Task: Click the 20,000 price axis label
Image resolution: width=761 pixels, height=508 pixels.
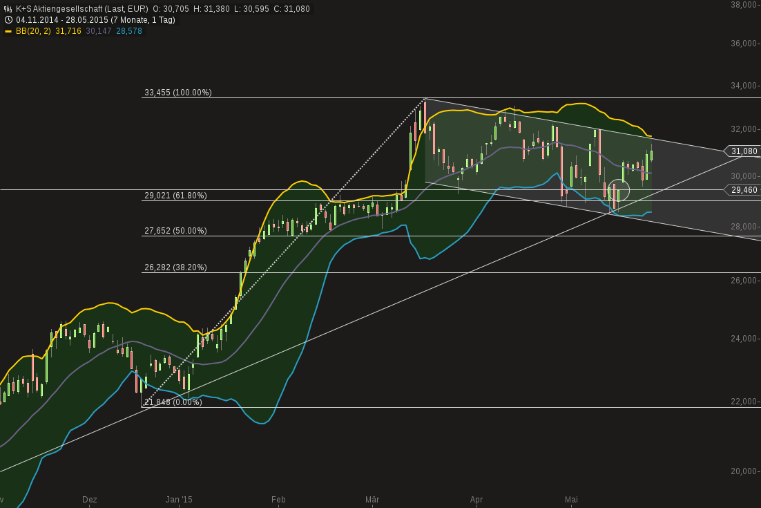Action: 744,471
